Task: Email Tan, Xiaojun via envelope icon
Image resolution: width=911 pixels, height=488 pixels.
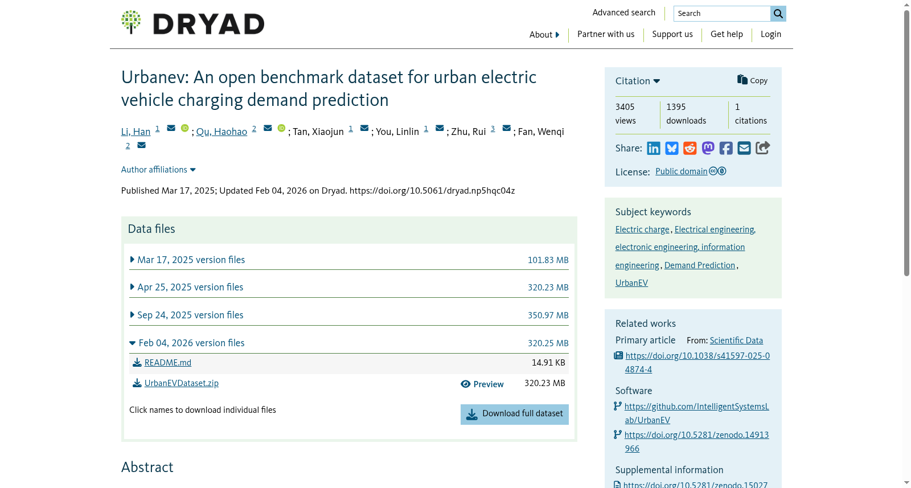Action: pyautogui.click(x=364, y=128)
